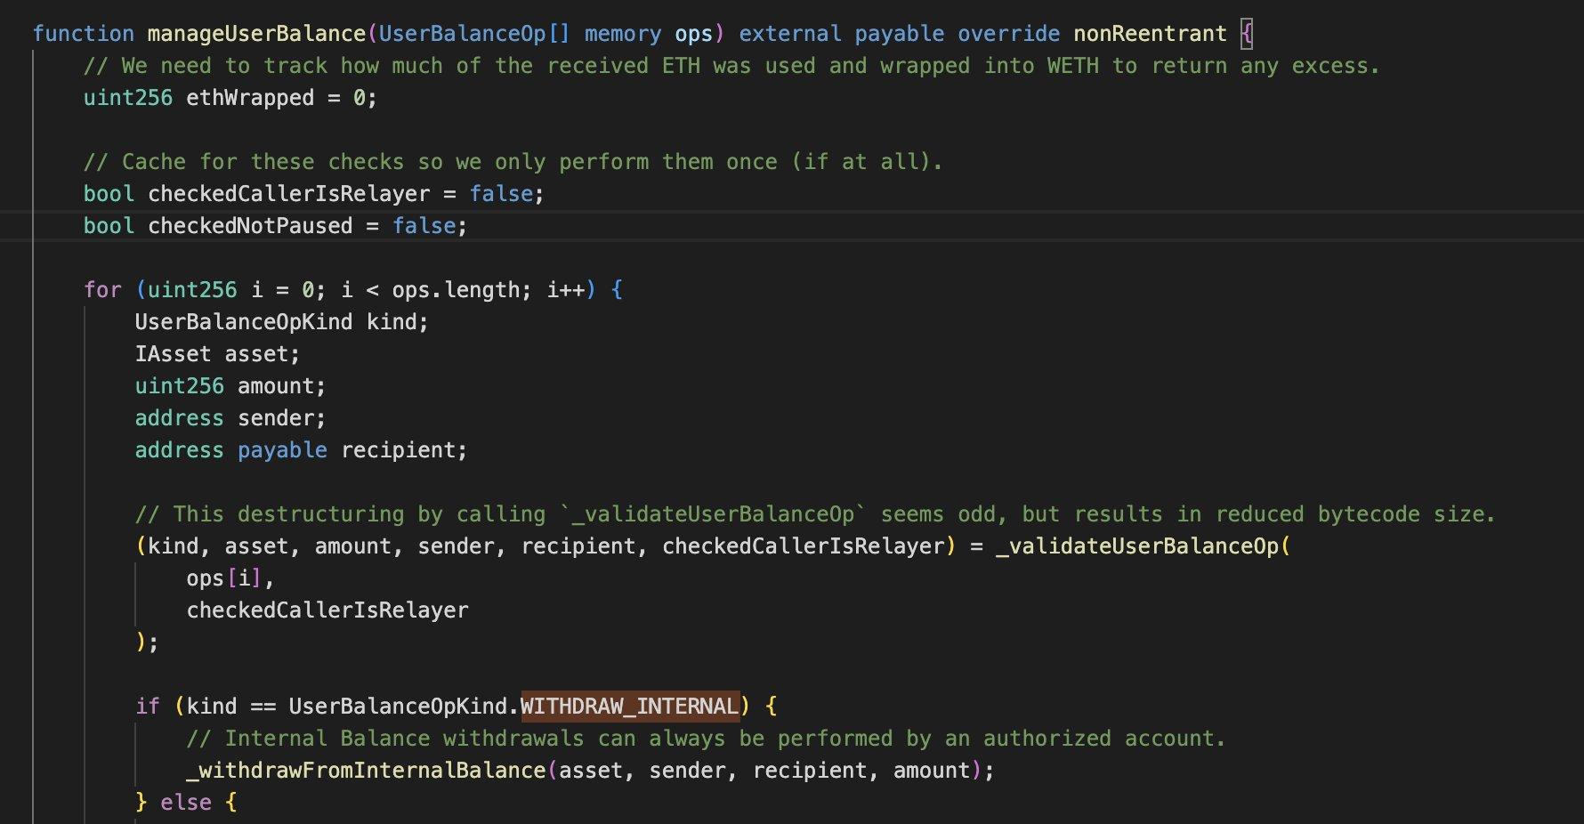Click the IAsset type name
This screenshot has width=1584, height=824.
coord(173,354)
